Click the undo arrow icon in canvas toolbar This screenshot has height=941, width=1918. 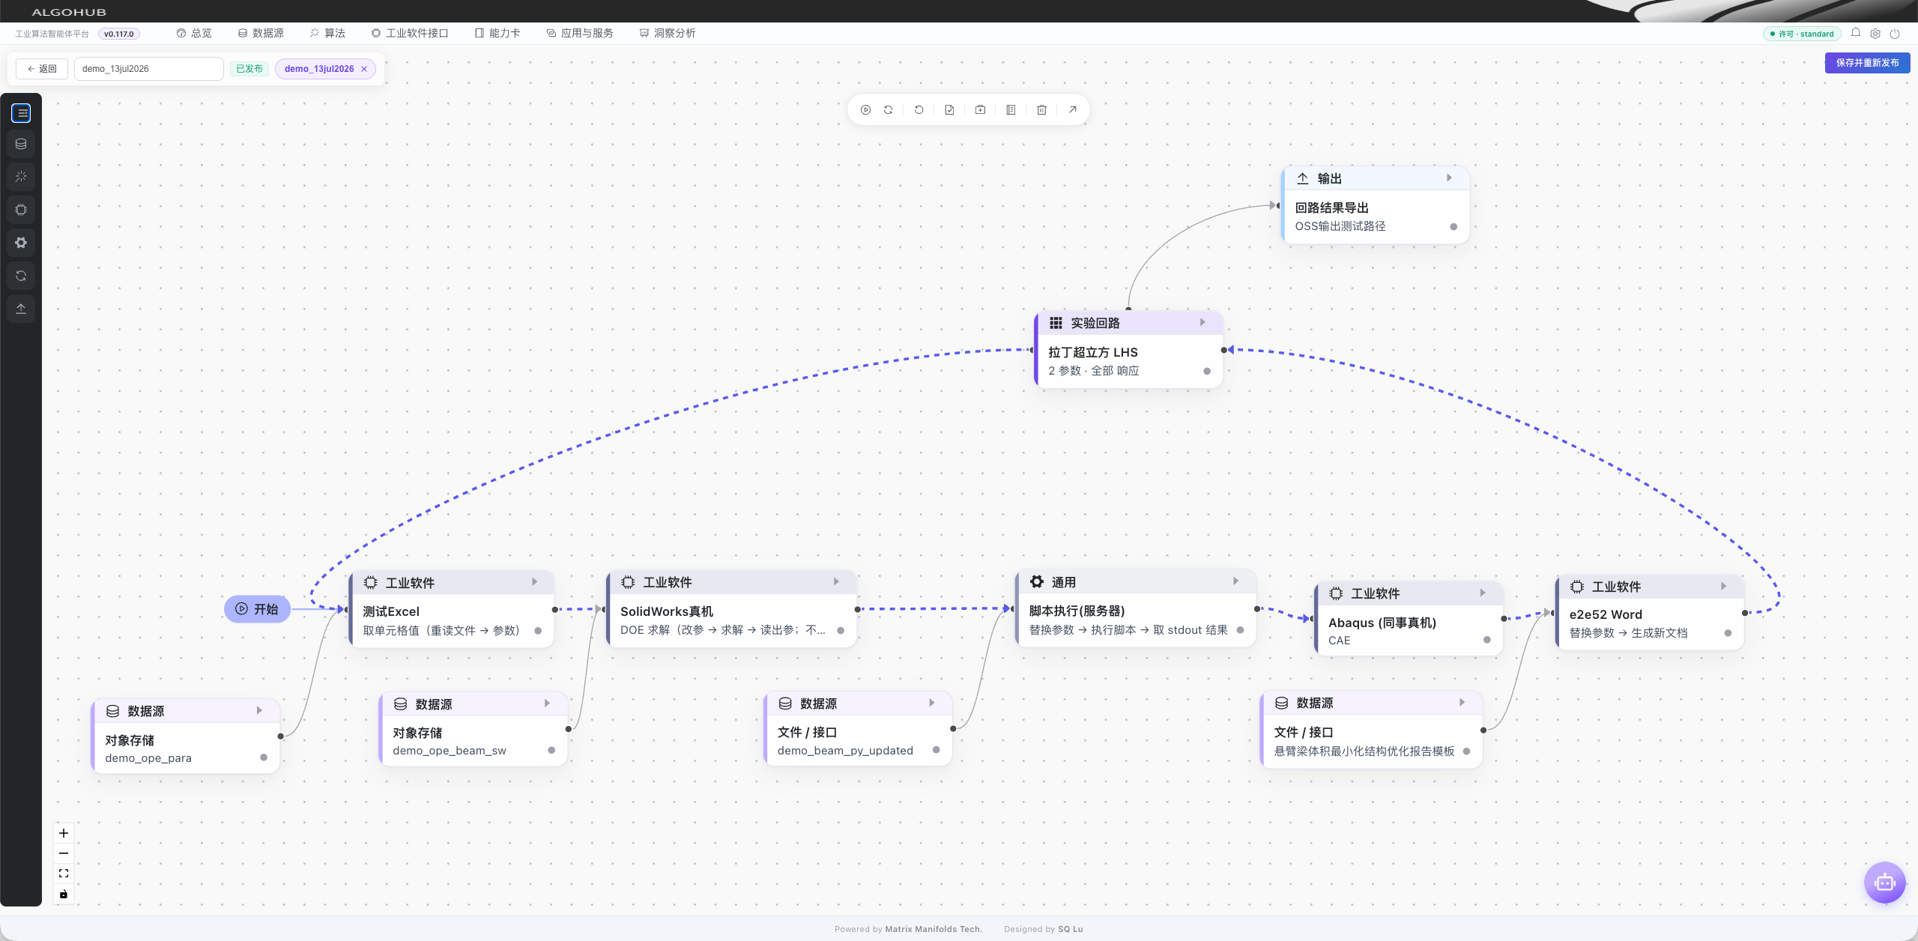click(x=919, y=109)
